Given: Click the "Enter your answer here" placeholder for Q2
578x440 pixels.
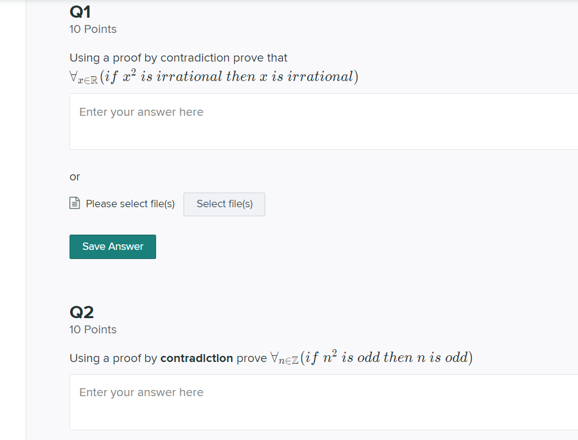Looking at the screenshot, I should (141, 392).
